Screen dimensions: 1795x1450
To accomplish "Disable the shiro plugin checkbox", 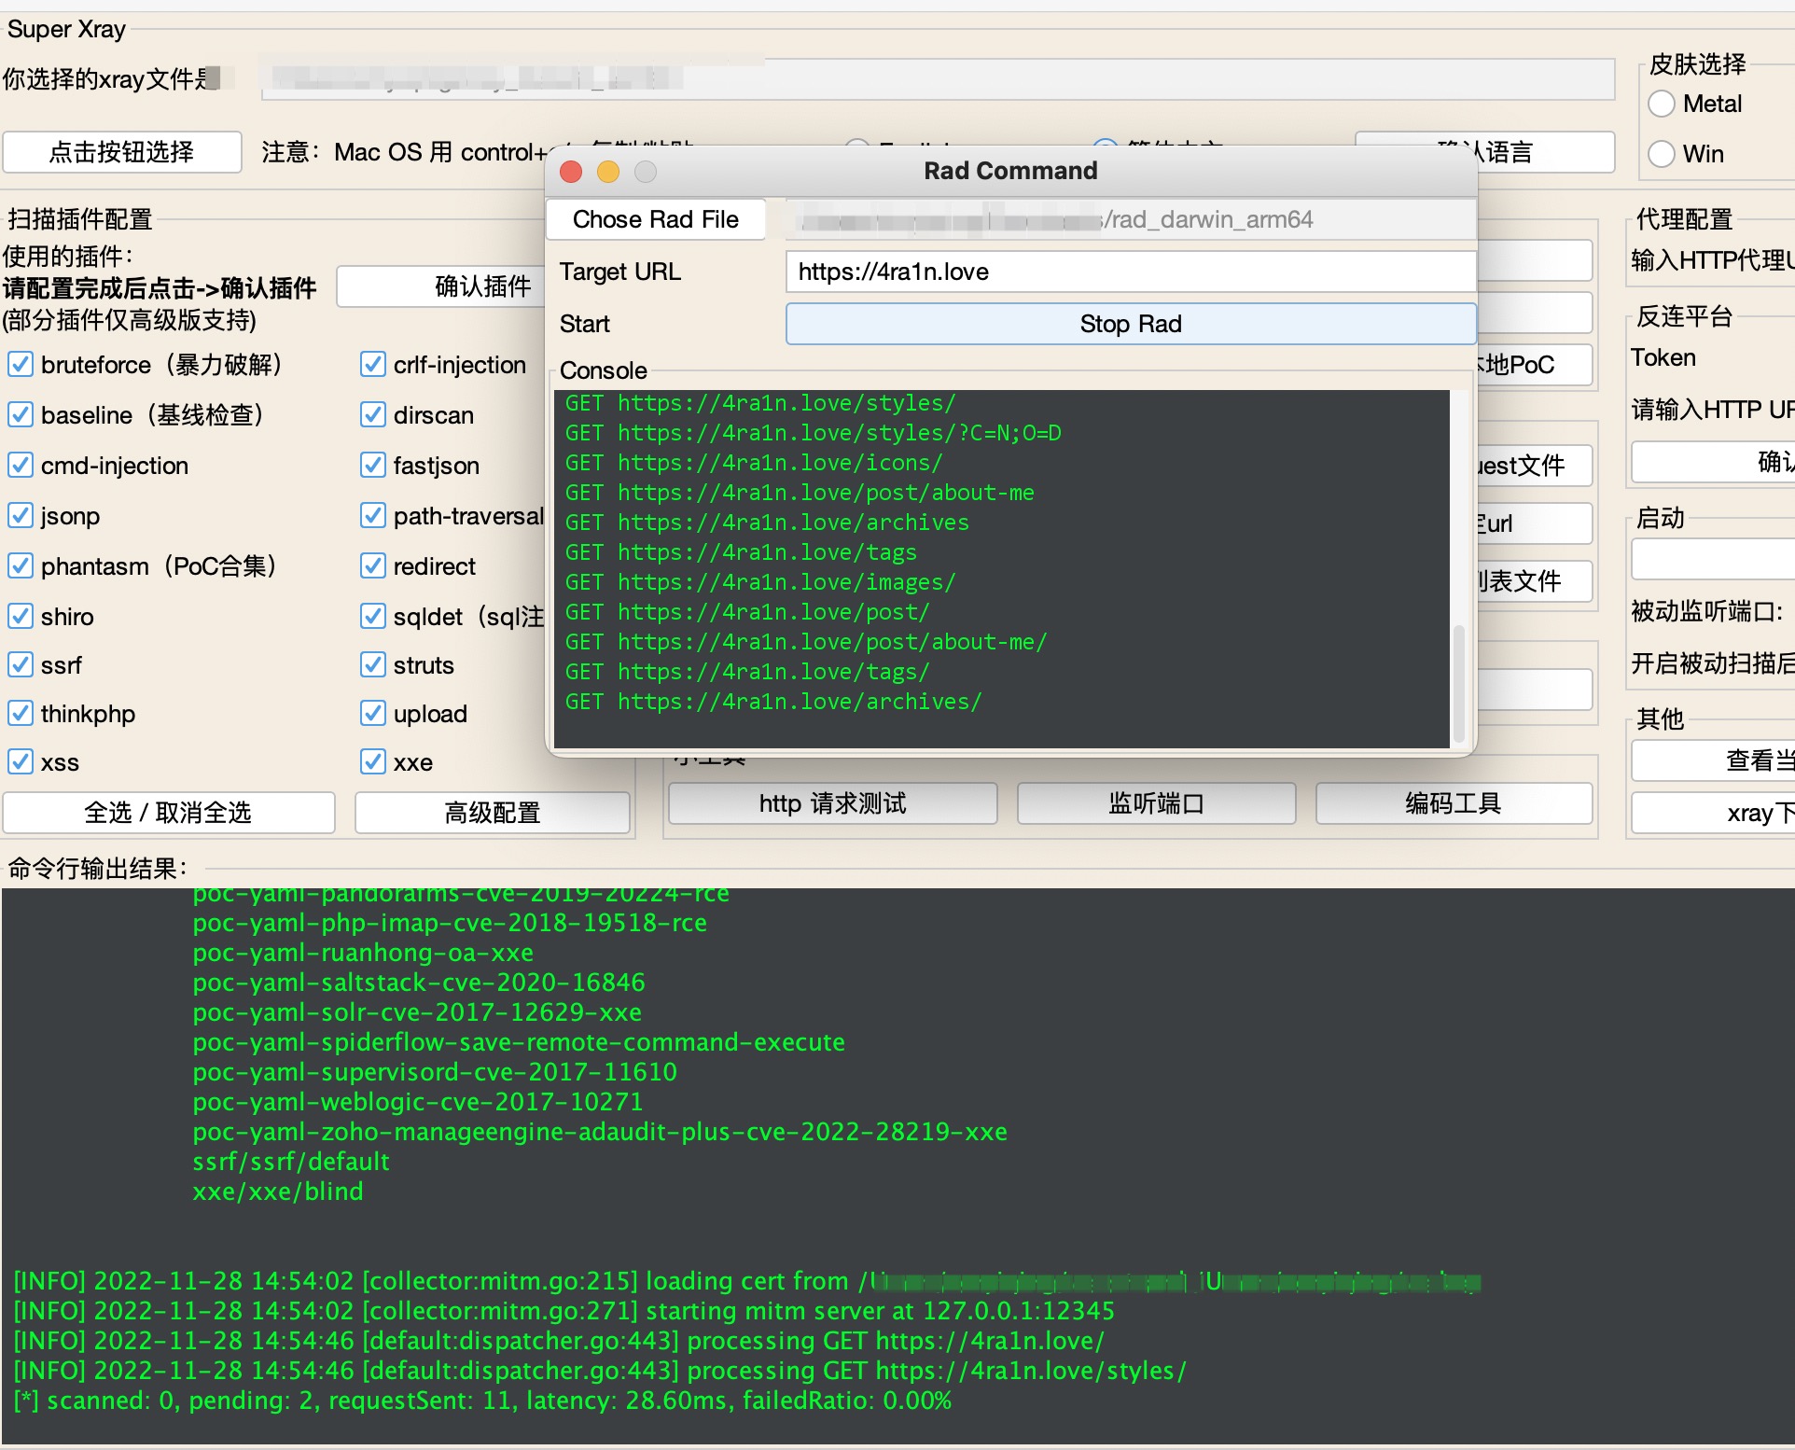I will tap(21, 617).
